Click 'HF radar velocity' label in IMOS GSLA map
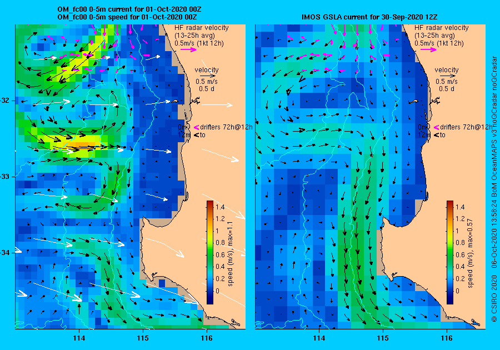 [441, 28]
